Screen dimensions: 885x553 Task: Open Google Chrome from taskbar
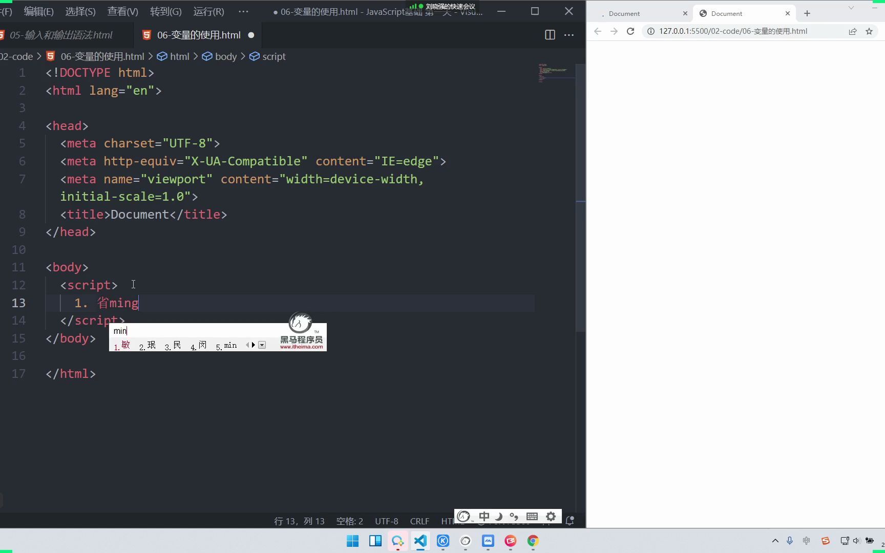pyautogui.click(x=533, y=541)
